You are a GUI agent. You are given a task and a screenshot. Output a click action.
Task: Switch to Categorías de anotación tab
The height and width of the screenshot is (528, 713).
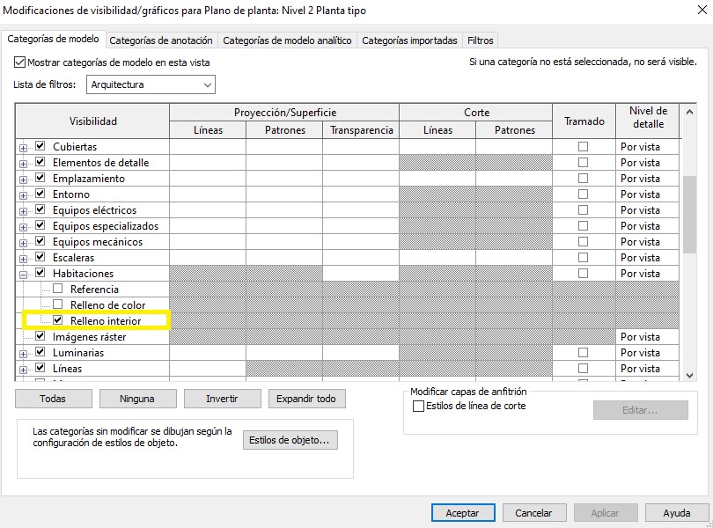161,40
